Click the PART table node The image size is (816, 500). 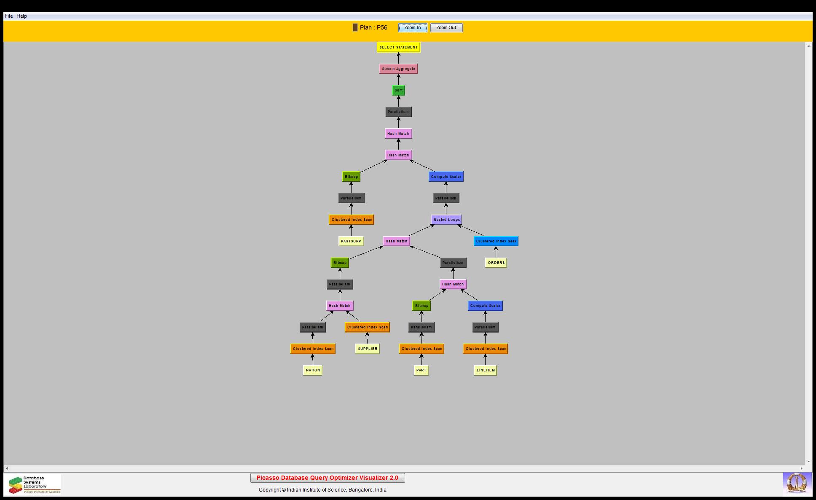tap(421, 370)
